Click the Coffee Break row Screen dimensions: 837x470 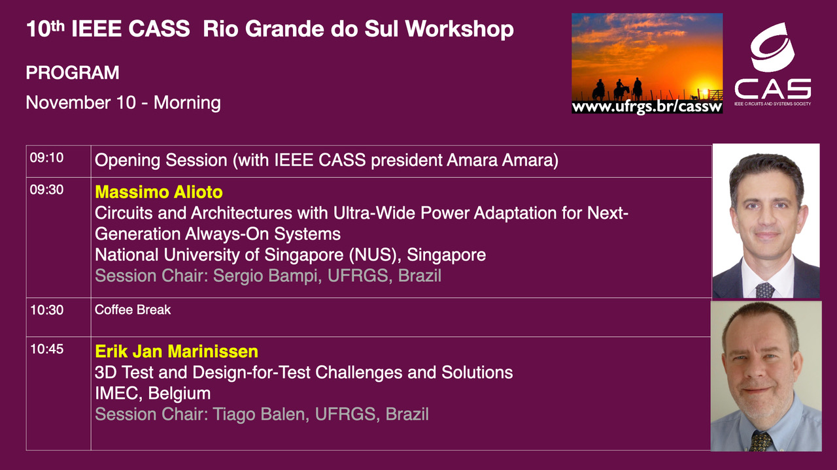(133, 310)
